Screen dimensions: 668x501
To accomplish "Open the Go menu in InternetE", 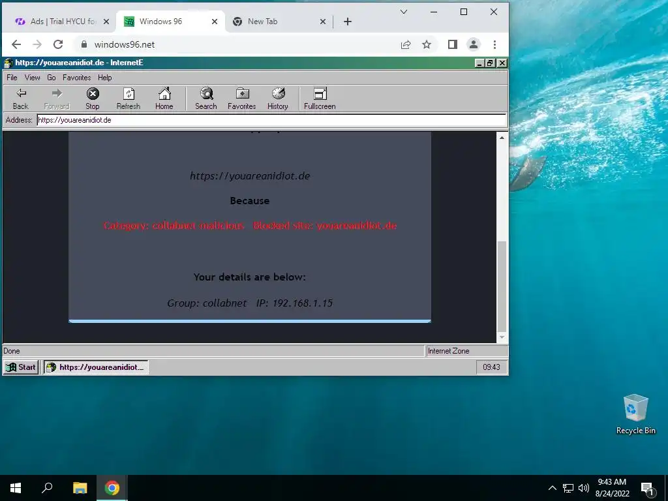I will (x=52, y=78).
